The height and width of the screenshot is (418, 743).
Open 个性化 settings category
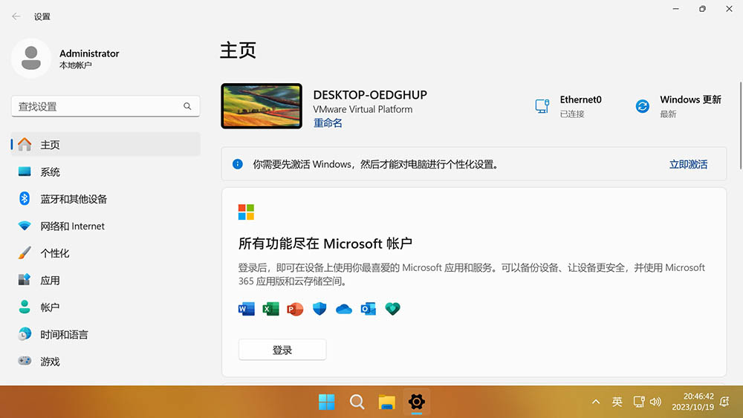click(x=106, y=253)
